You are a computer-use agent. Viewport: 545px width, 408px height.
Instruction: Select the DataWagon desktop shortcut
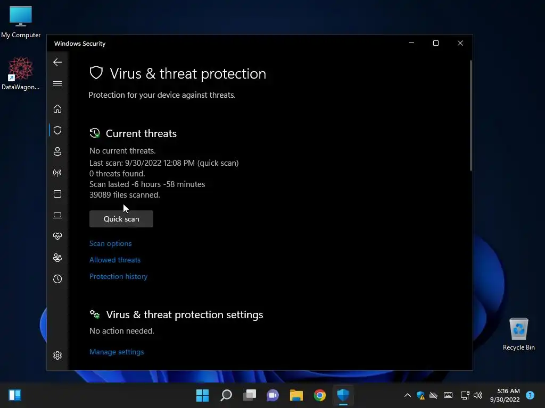click(x=21, y=73)
